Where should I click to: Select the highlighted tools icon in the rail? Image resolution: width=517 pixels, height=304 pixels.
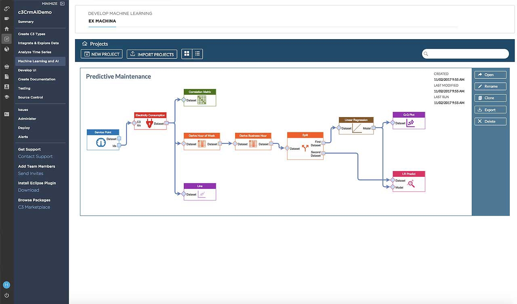click(6, 39)
